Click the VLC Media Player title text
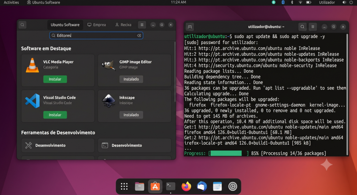Image resolution: width=357 pixels, height=195 pixels. point(58,62)
